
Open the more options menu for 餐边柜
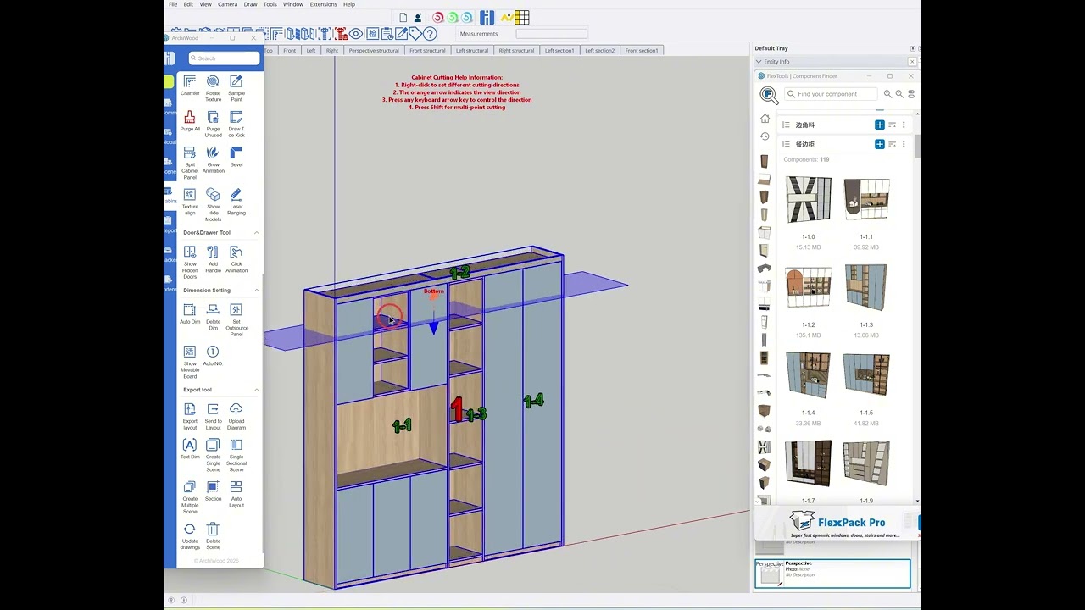point(904,144)
